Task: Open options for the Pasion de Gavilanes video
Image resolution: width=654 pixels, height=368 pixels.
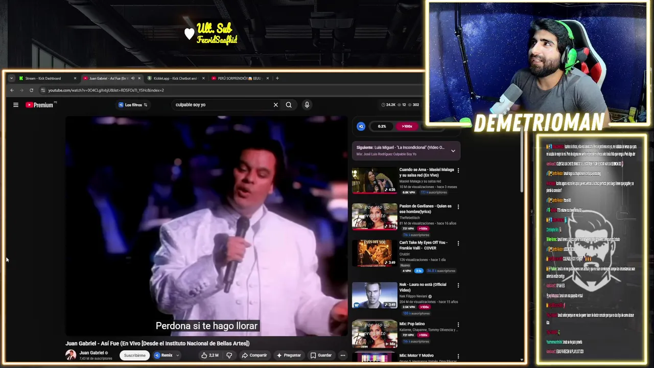Action: 458,207
